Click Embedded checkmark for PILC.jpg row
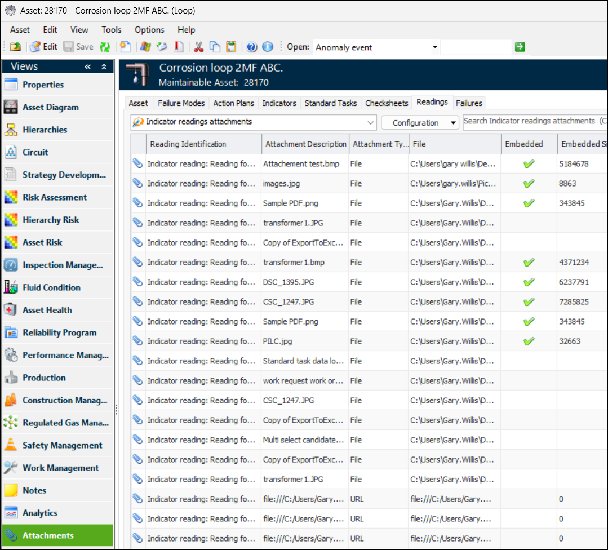 click(x=529, y=341)
